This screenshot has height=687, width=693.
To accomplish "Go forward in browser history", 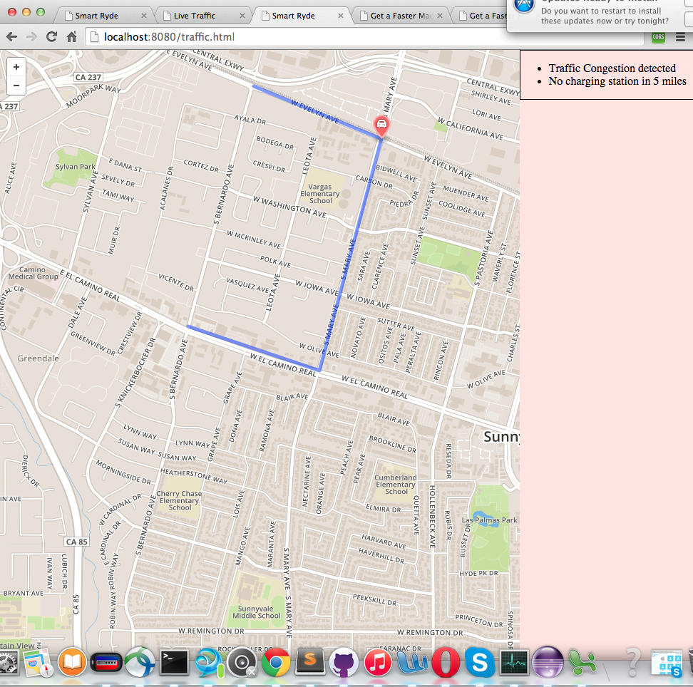I will click(x=31, y=37).
